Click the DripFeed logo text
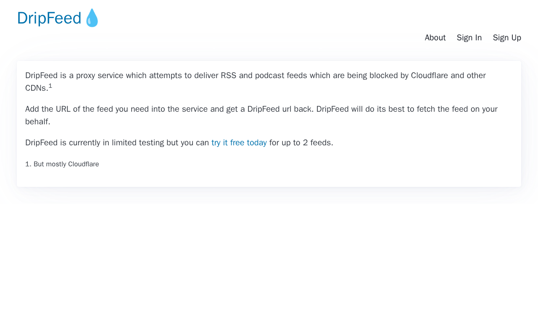Image resolution: width=538 pixels, height=336 pixels. [49, 18]
